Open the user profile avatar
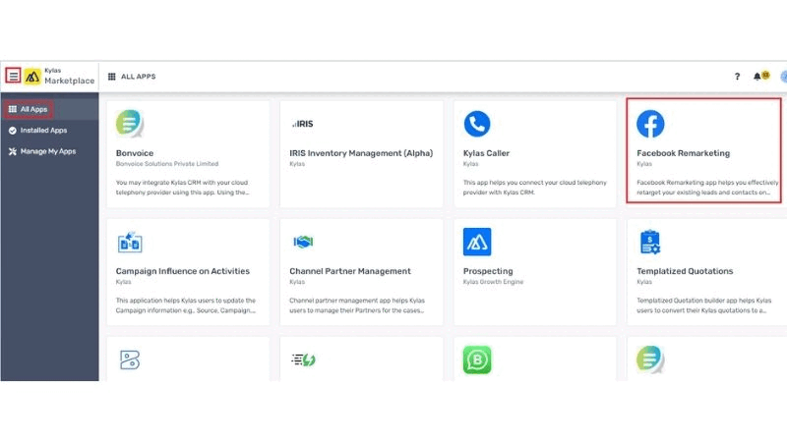787x442 pixels. [783, 76]
